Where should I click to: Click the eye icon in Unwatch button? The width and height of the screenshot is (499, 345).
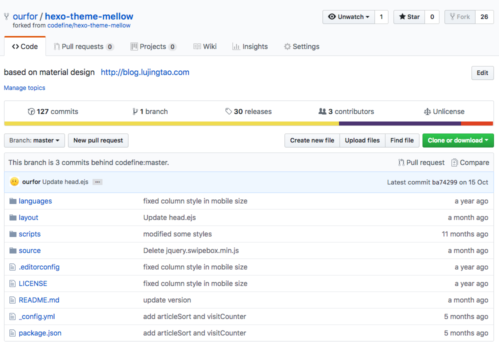pos(332,16)
